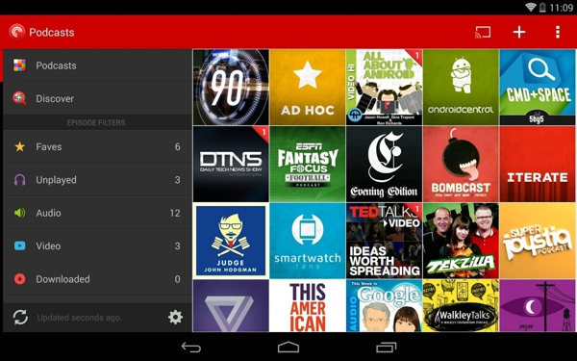The width and height of the screenshot is (577, 361).
Task: Click the 'Updated seconds ago.' status text
Action: pos(79,318)
